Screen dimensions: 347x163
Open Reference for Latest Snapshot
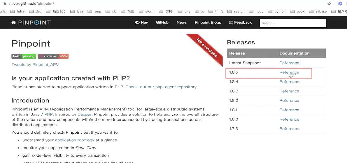point(289,63)
